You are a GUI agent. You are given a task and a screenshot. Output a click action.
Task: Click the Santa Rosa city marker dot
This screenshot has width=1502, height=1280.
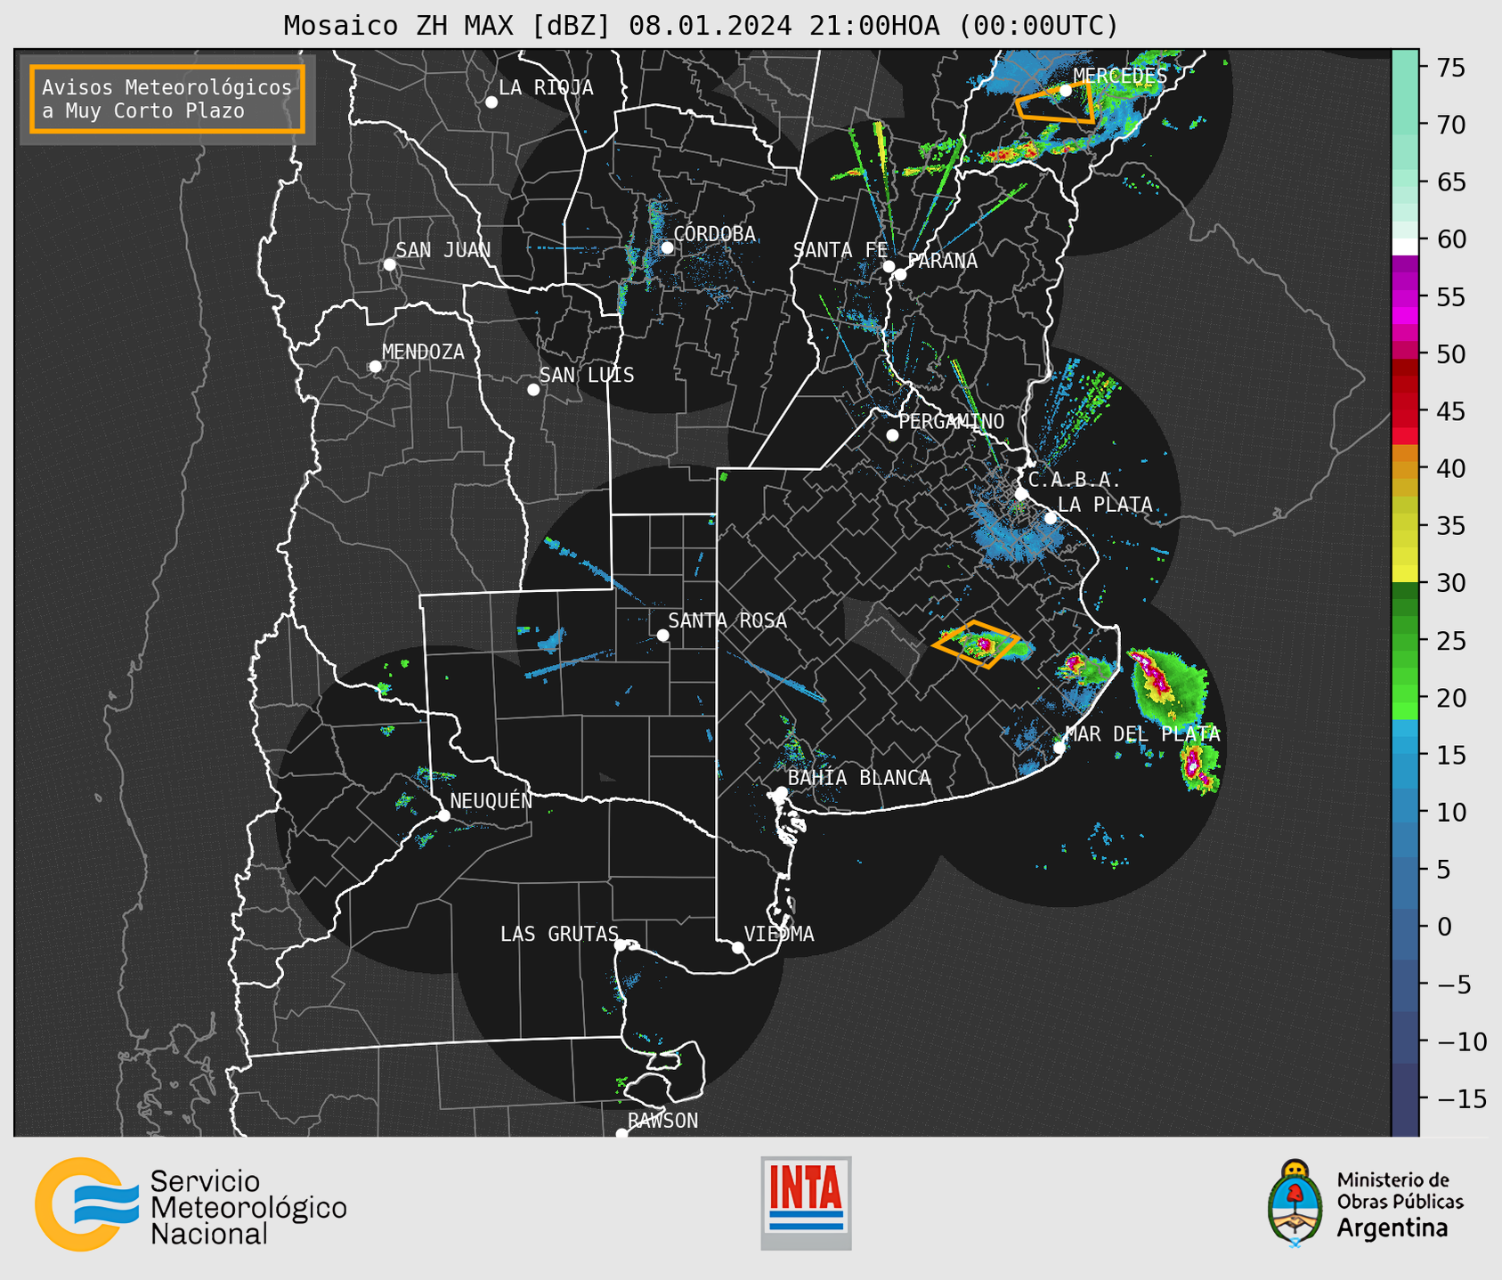pyautogui.click(x=662, y=635)
